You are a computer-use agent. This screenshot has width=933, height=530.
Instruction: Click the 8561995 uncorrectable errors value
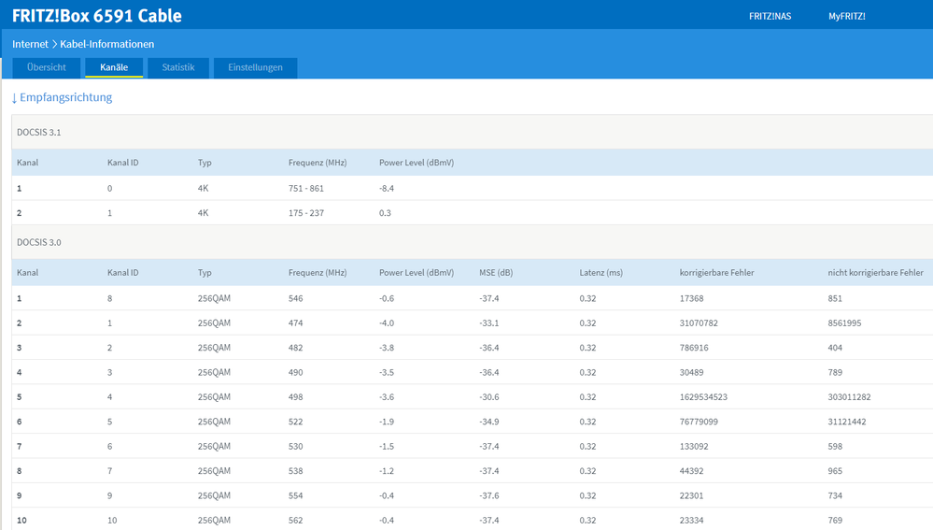844,323
